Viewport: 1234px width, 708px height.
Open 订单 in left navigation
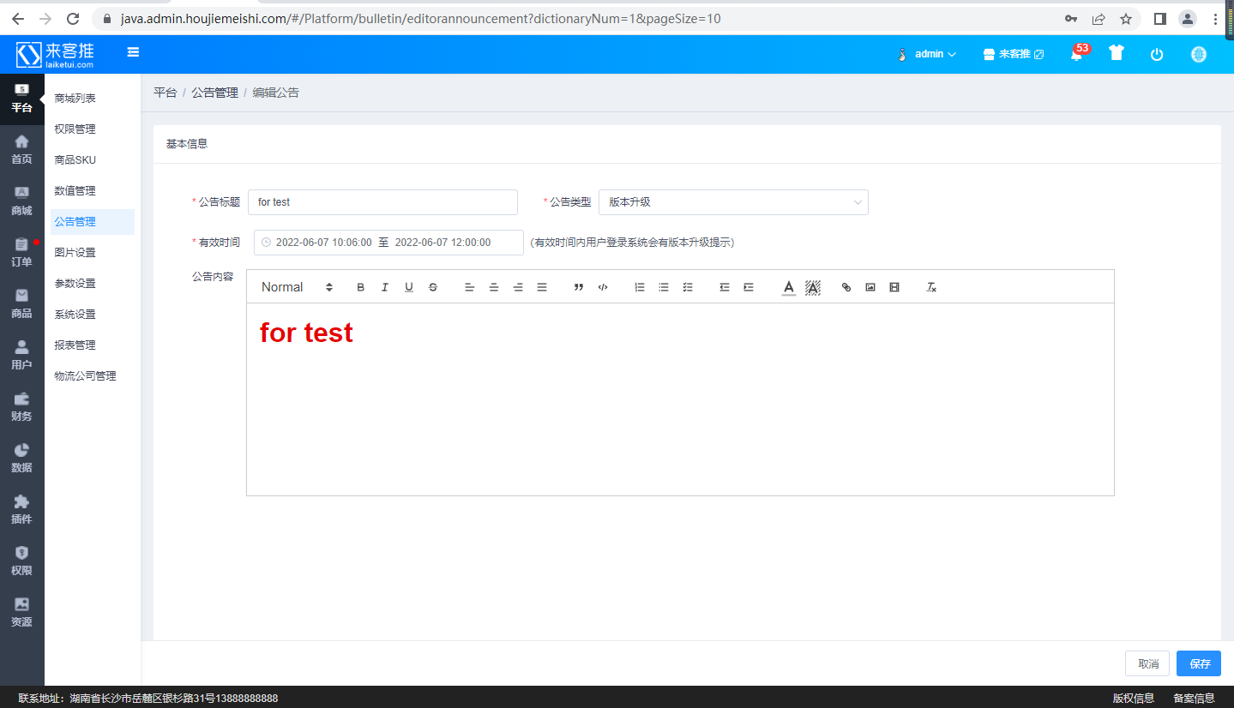pyautogui.click(x=21, y=253)
